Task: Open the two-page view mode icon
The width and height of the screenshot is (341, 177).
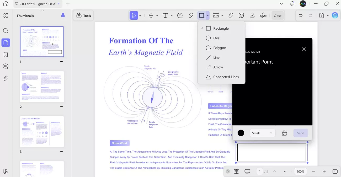Action: coord(236,171)
